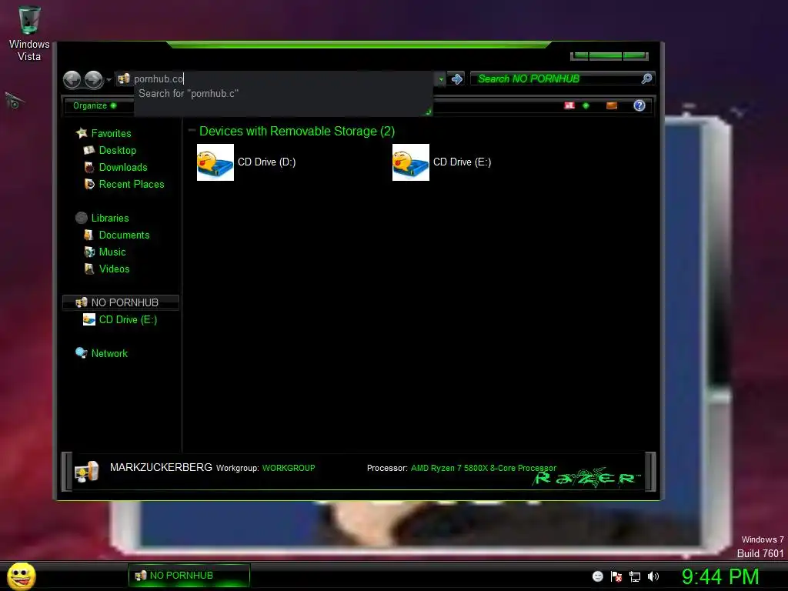The width and height of the screenshot is (788, 591).
Task: Click the blue Go arrow button
Action: [457, 79]
